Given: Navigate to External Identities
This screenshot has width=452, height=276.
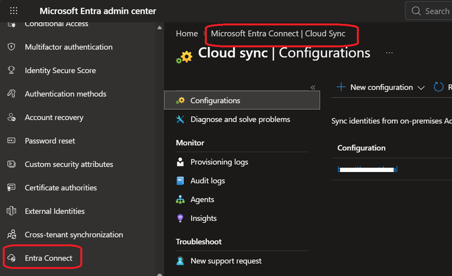Looking at the screenshot, I should pyautogui.click(x=54, y=211).
